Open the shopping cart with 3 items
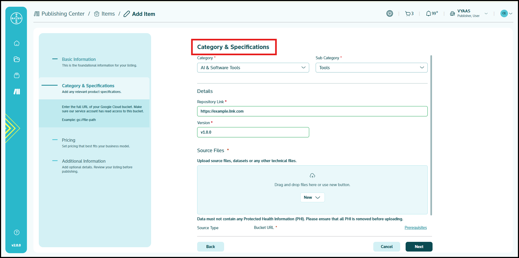This screenshot has width=519, height=258. click(409, 14)
